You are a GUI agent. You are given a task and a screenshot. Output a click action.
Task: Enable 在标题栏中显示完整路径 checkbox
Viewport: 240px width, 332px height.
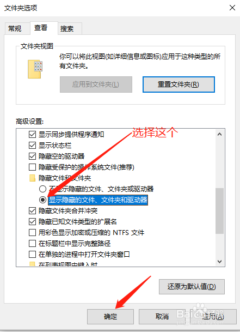click(32, 244)
